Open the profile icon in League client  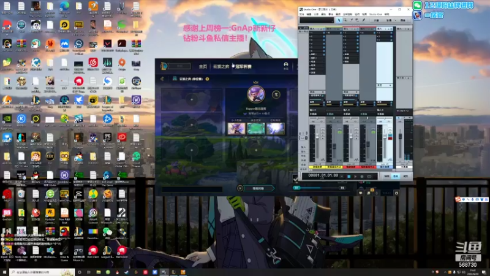tap(285, 65)
